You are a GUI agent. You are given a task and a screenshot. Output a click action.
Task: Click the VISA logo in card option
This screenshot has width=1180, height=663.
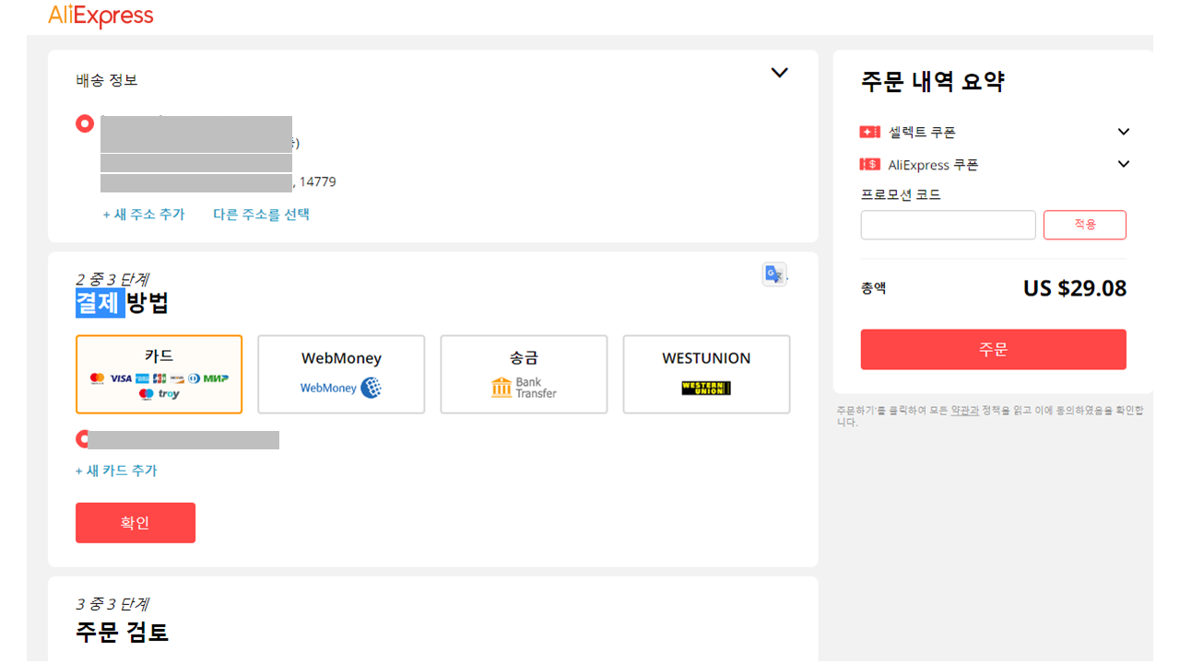click(x=121, y=378)
